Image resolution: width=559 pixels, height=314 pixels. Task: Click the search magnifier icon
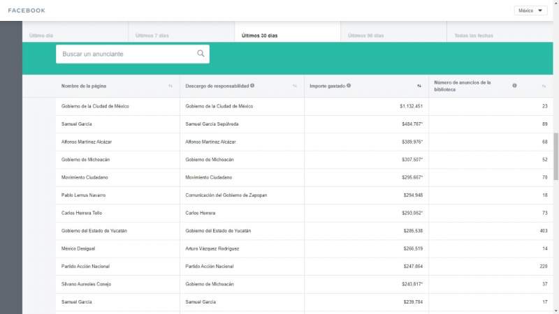[x=201, y=54]
